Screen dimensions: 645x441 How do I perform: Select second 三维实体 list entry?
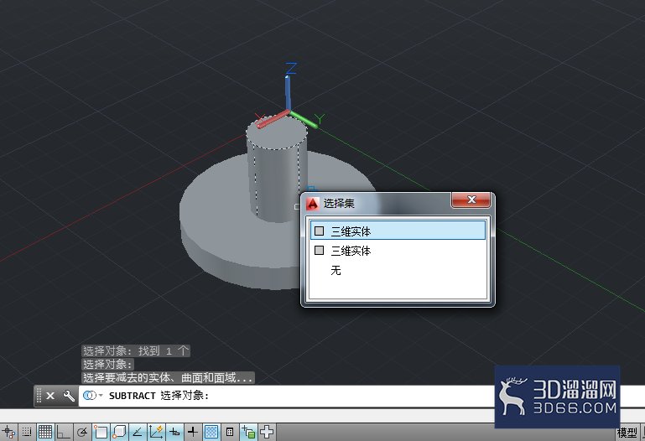pyautogui.click(x=398, y=251)
